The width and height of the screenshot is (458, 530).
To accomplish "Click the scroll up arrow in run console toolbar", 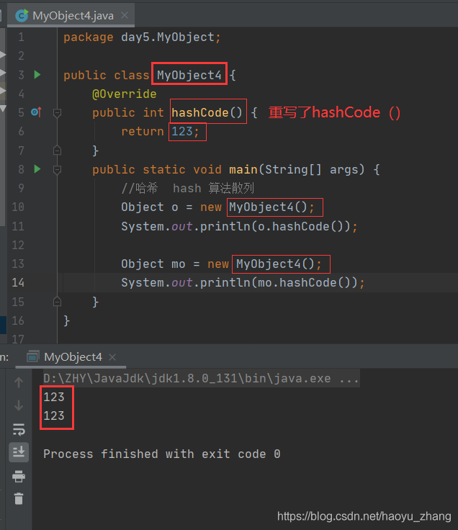I will click(x=19, y=382).
